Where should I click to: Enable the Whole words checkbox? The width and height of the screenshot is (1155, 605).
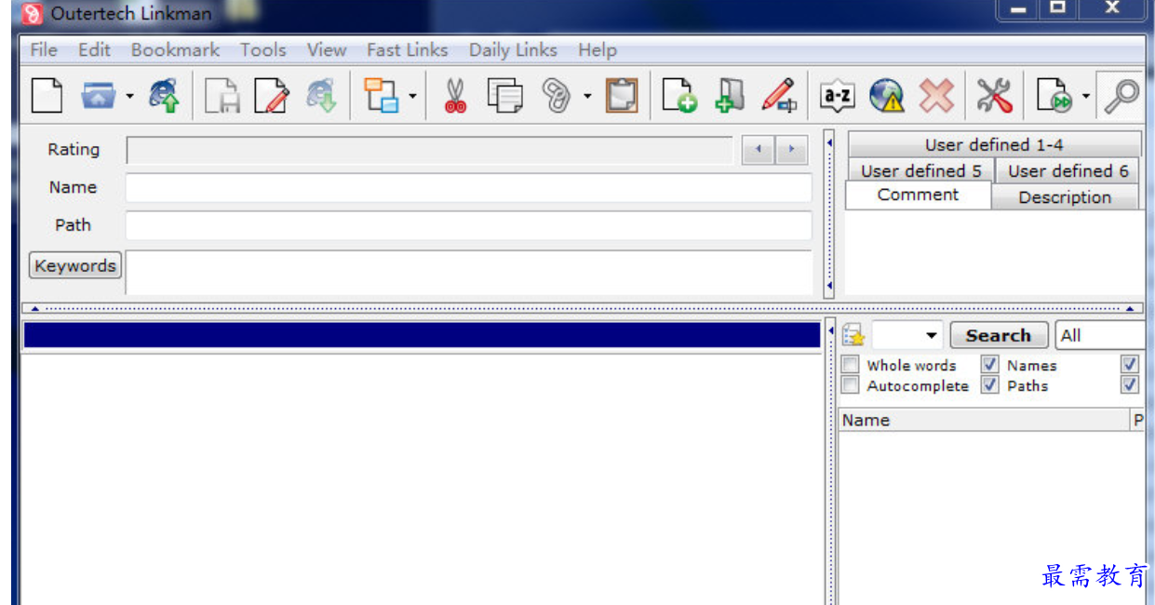pos(850,365)
